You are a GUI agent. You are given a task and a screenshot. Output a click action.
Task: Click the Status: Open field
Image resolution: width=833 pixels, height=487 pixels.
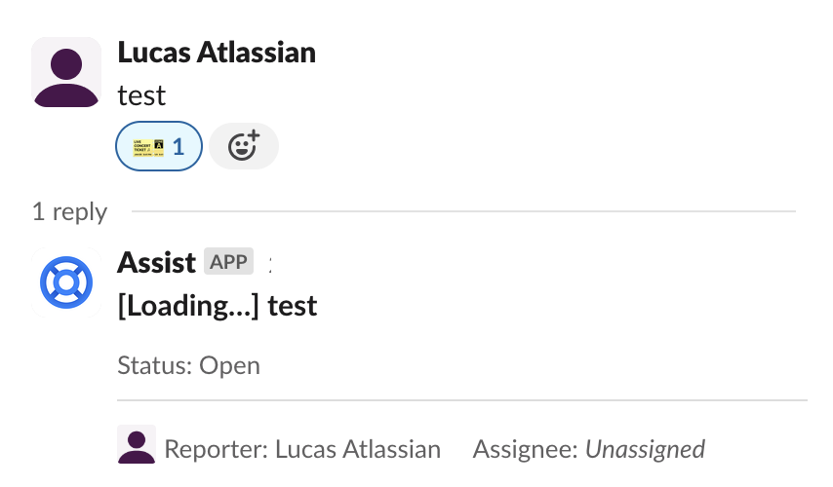(x=188, y=366)
